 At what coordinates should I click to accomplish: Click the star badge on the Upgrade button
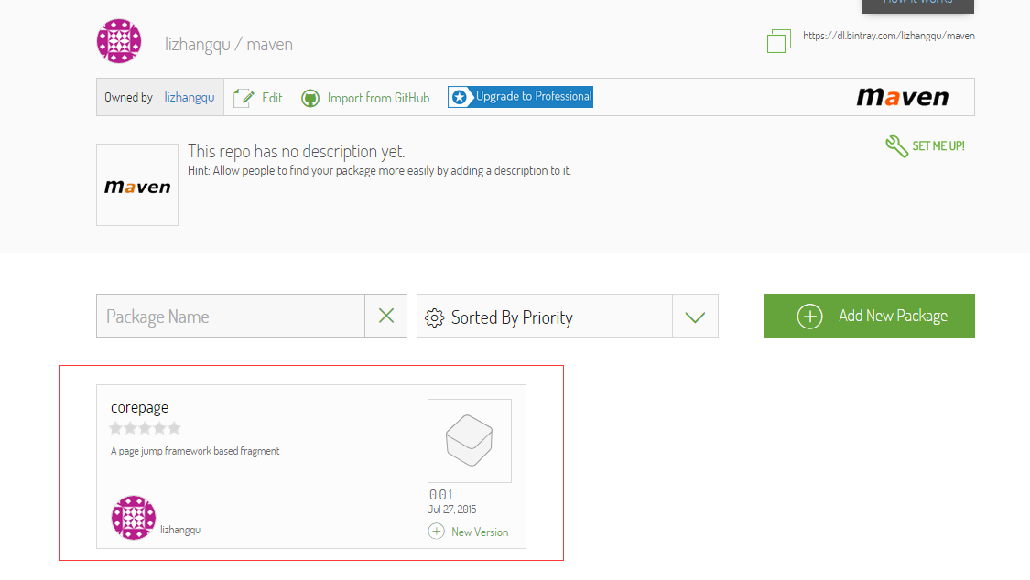point(460,97)
